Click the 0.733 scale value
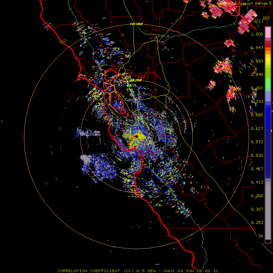The height and width of the screenshot is (273, 273). pyautogui.click(x=257, y=102)
